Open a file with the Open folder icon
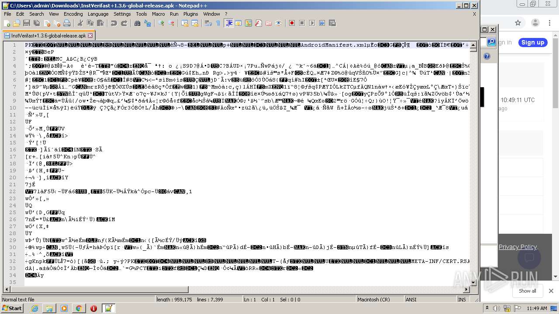The image size is (559, 314). (x=17, y=23)
